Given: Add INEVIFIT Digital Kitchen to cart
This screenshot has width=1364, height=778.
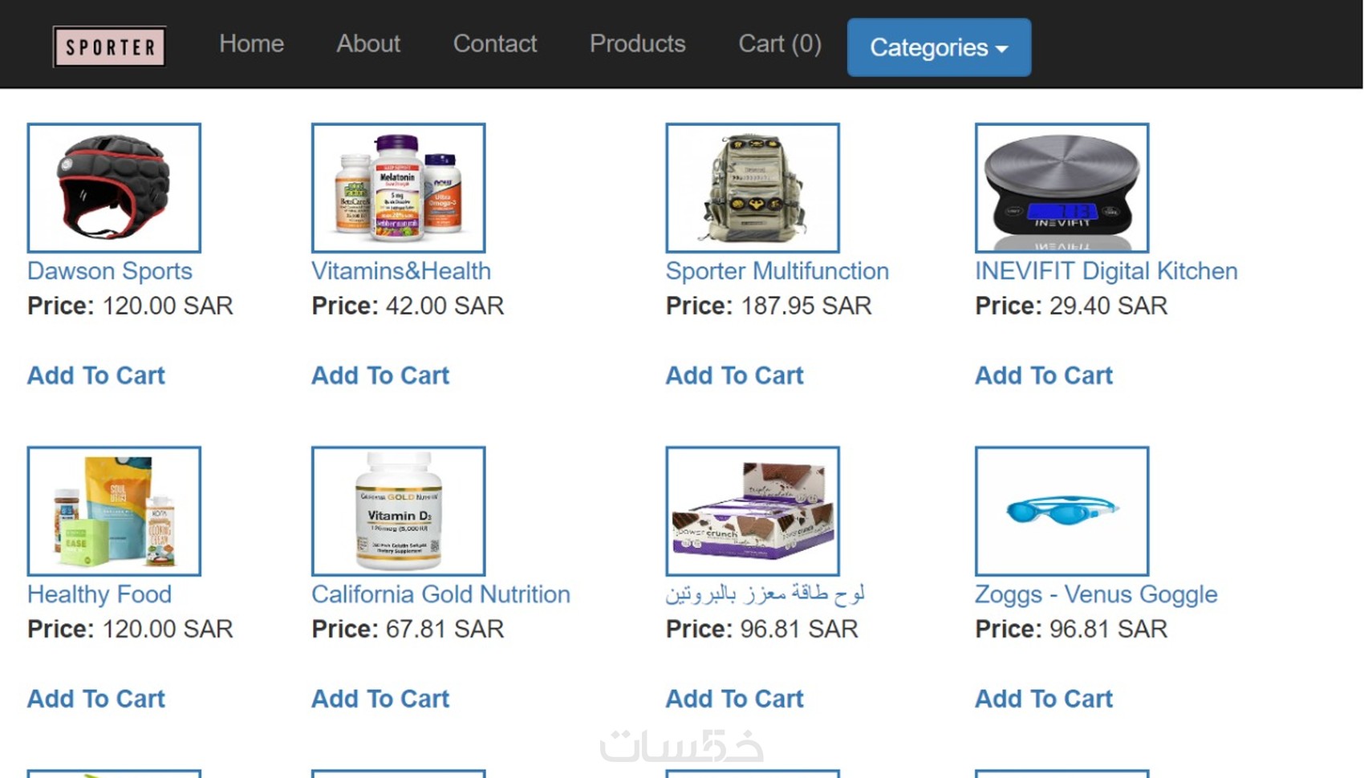Looking at the screenshot, I should click(1043, 375).
